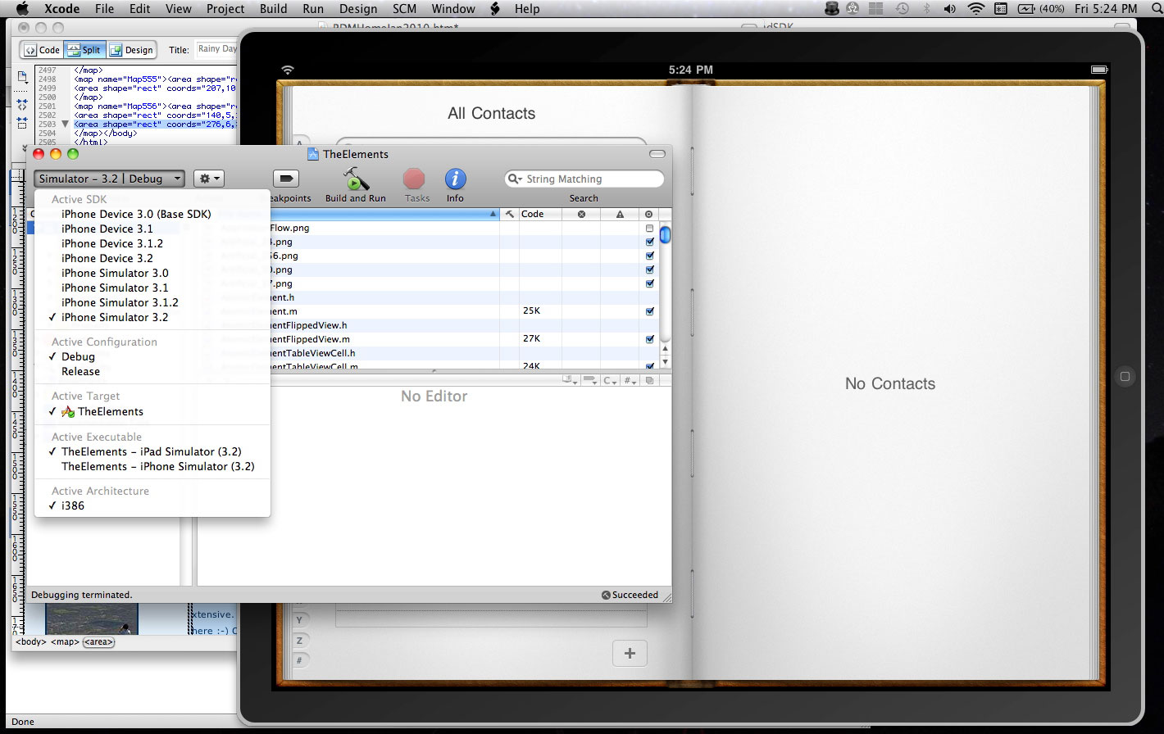
Task: Uncheck target box in the 25K row
Action: click(x=650, y=311)
